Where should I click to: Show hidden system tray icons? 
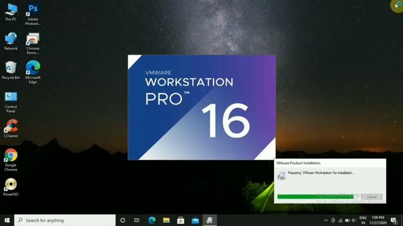coord(326,220)
